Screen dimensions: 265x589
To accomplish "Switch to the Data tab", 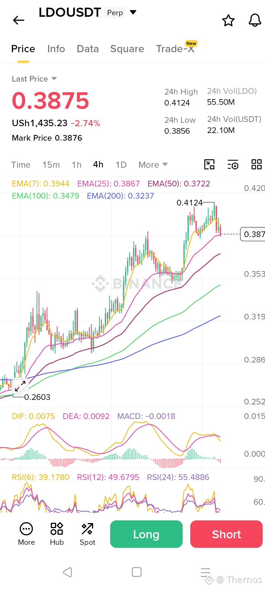I will click(88, 49).
